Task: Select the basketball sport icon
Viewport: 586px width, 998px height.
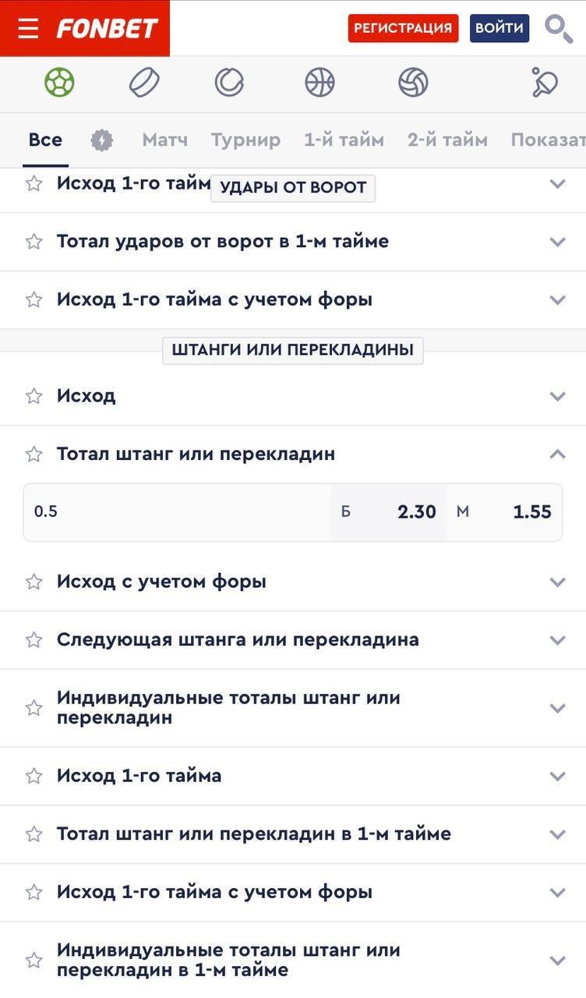Action: (319, 82)
